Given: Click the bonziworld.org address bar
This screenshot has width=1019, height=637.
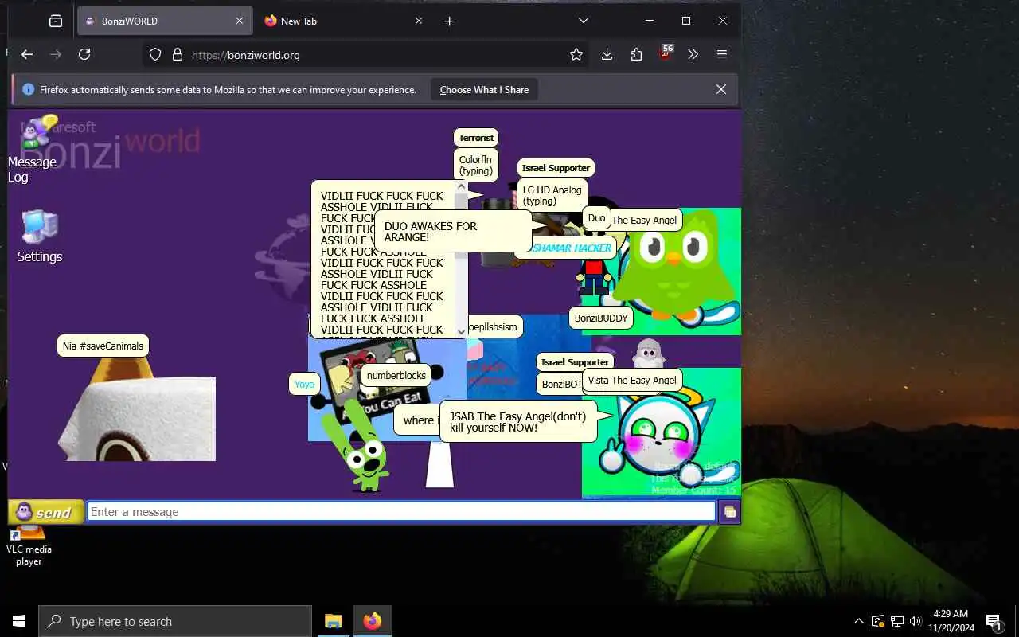Looking at the screenshot, I should click(x=366, y=54).
